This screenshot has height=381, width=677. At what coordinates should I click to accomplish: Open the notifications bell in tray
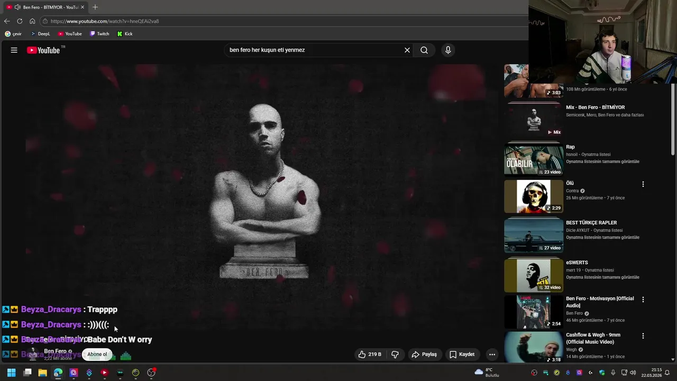point(667,373)
